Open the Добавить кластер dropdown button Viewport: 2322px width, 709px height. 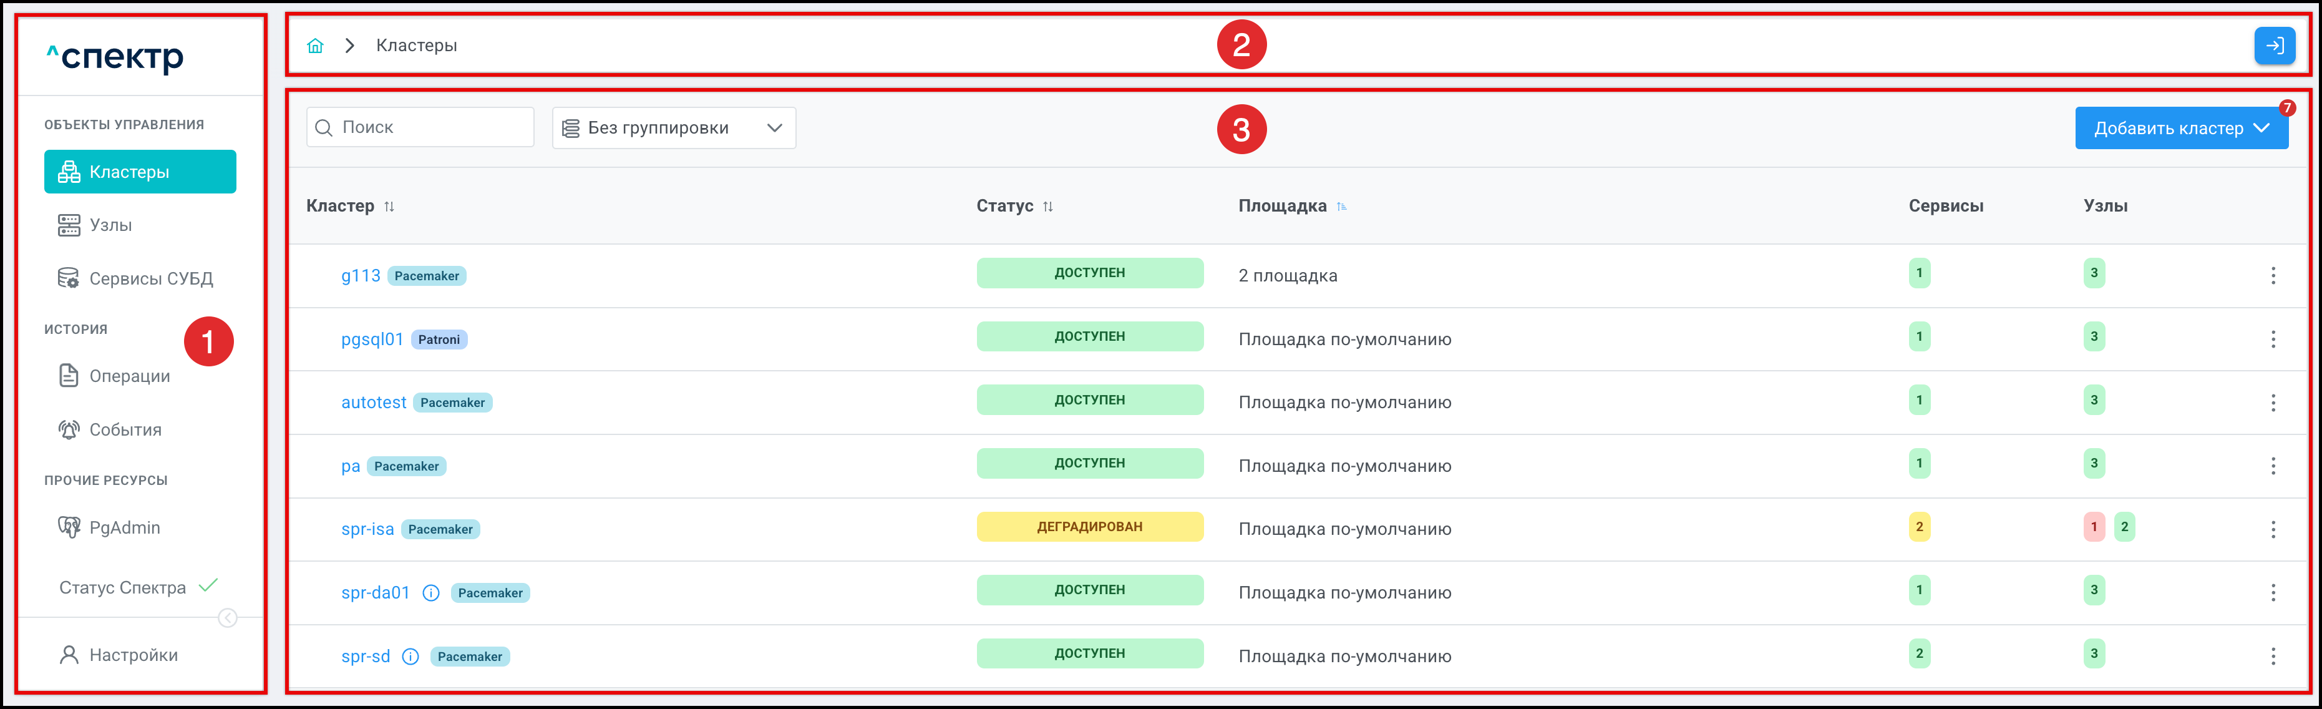2180,128
